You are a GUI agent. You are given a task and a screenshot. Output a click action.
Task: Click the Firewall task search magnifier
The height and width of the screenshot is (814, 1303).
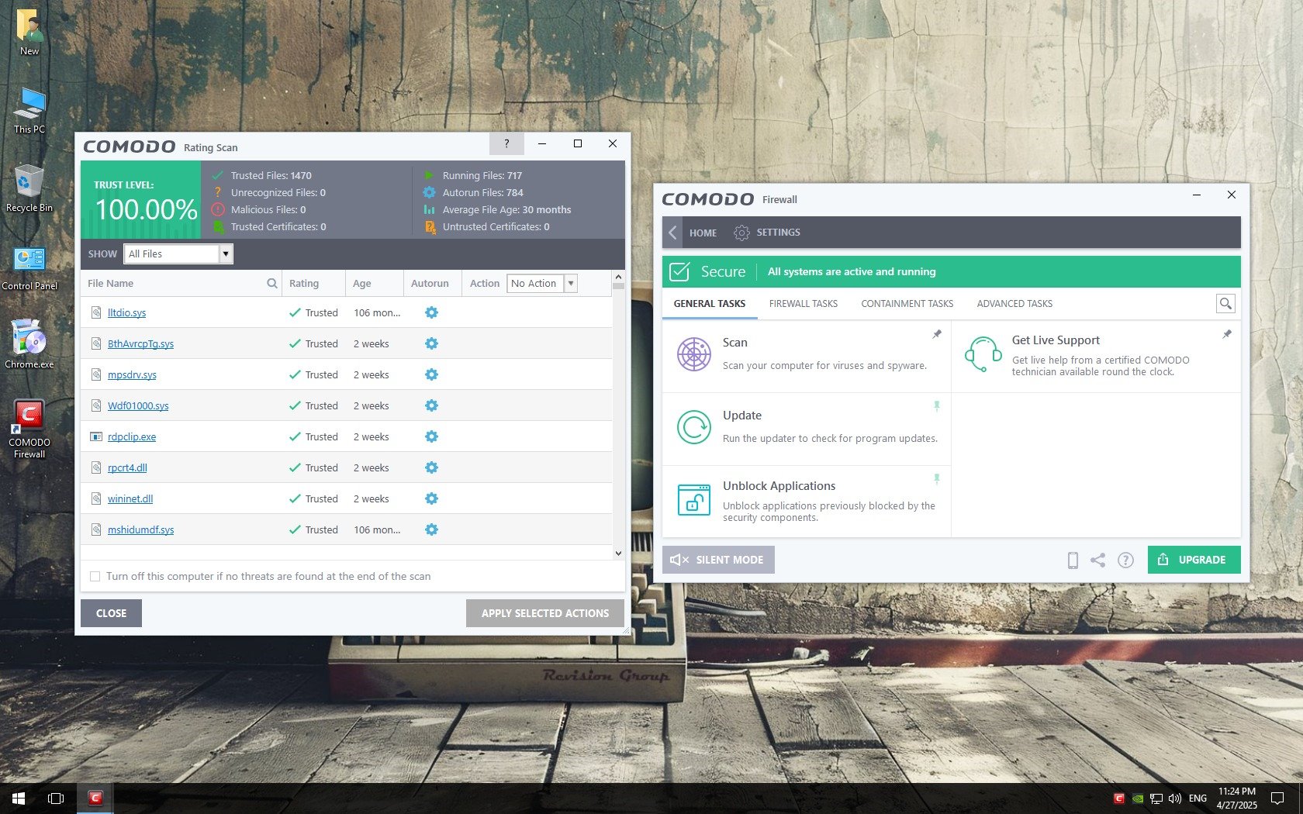[x=1225, y=304]
